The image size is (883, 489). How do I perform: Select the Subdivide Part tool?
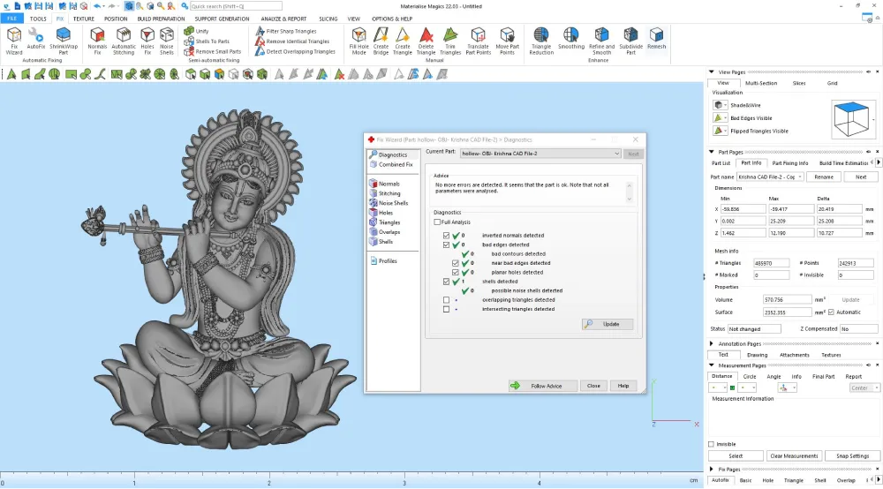(630, 41)
